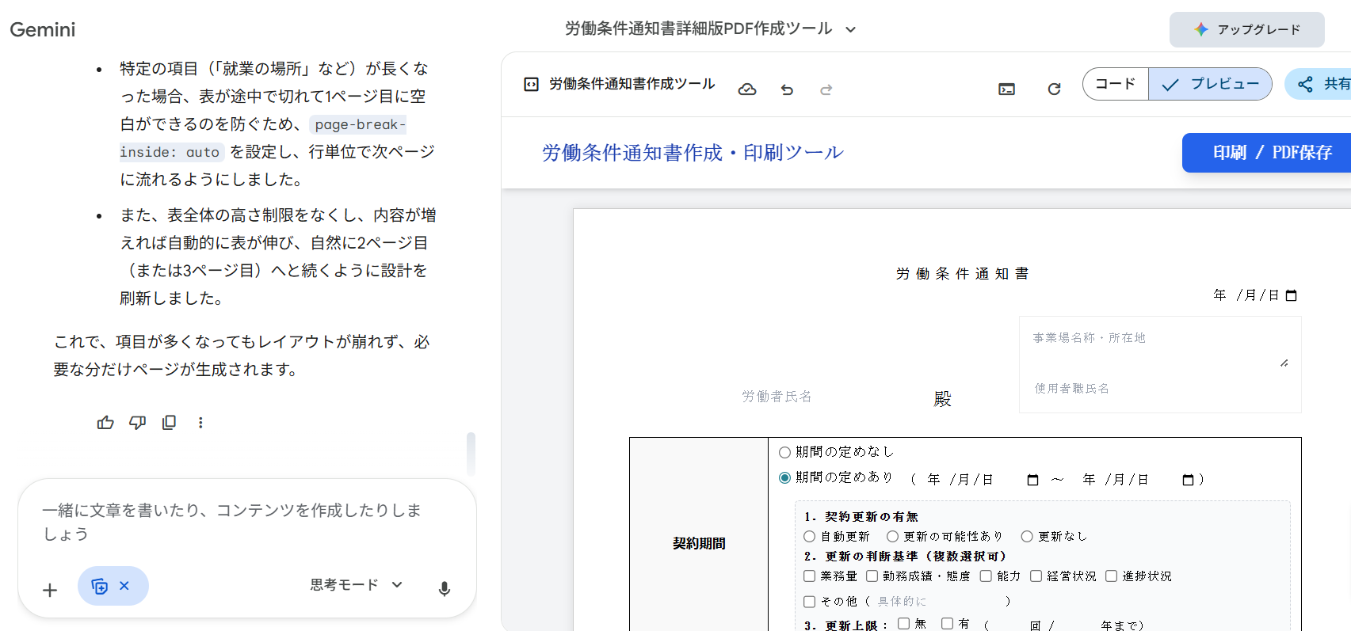Open the console panel icon
The width and height of the screenshot is (1351, 631).
tap(1006, 89)
